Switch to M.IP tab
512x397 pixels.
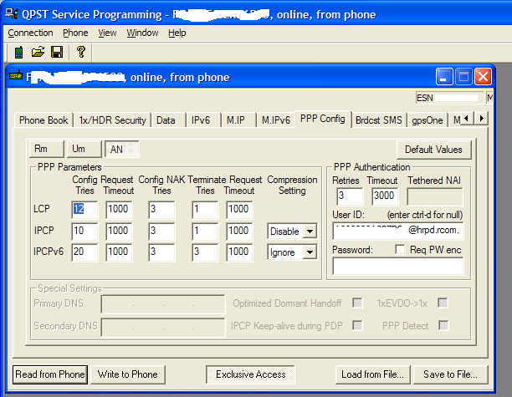pos(238,120)
